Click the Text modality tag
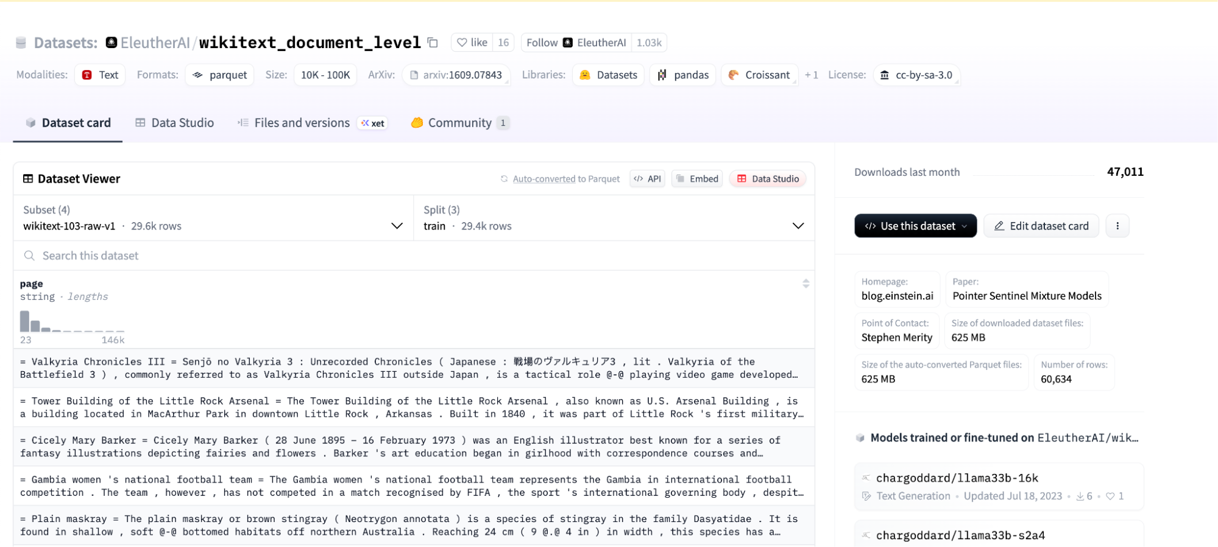This screenshot has width=1218, height=547. 100,75
